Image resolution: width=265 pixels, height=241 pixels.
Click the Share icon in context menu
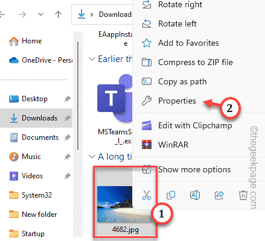[219, 195]
